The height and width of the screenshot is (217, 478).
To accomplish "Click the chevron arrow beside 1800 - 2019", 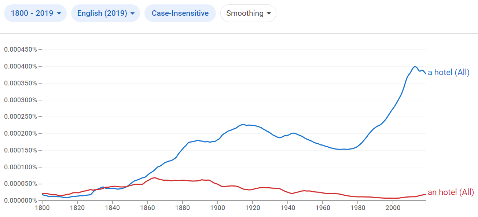I will tap(59, 13).
